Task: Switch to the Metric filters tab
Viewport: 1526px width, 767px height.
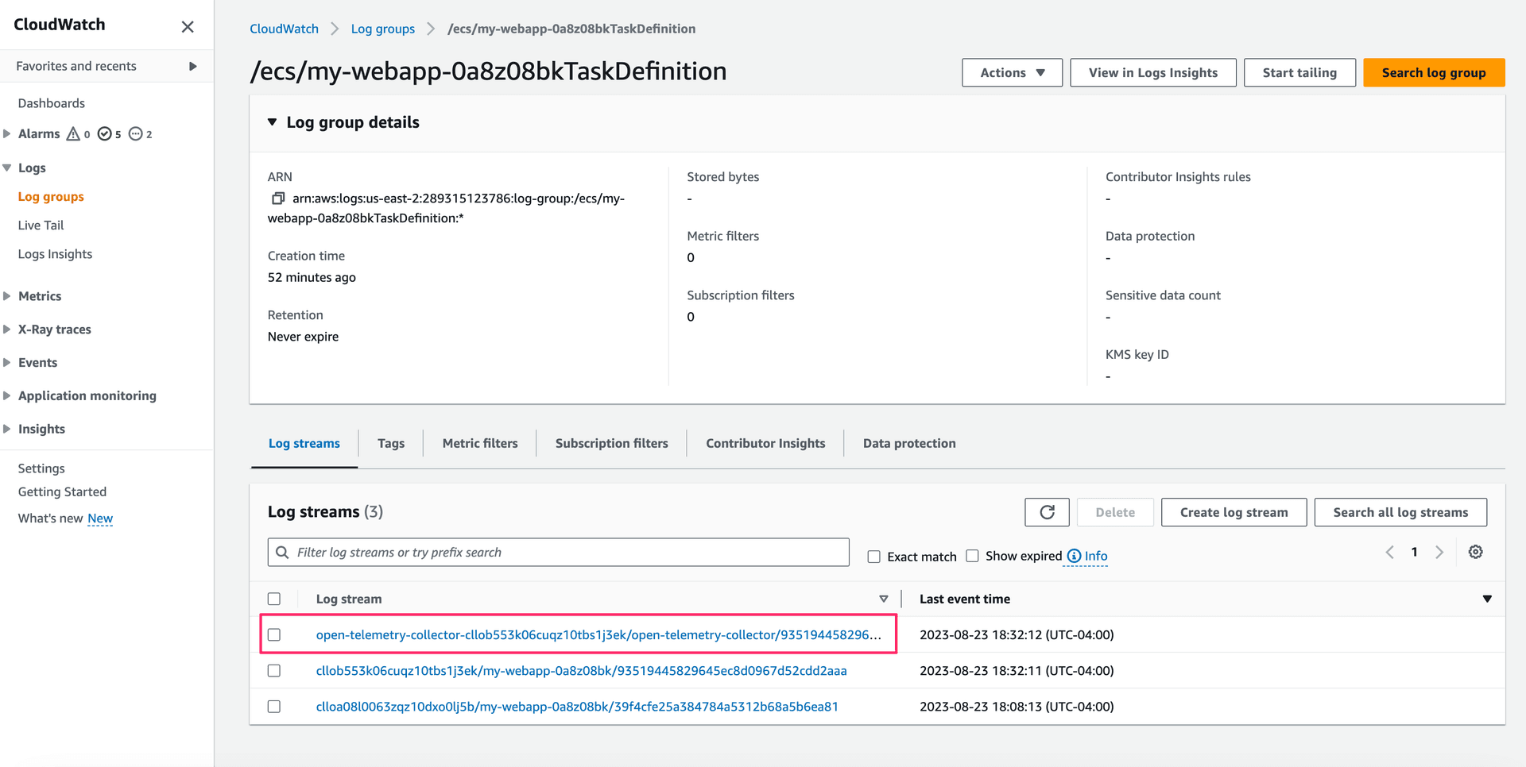Action: tap(479, 443)
